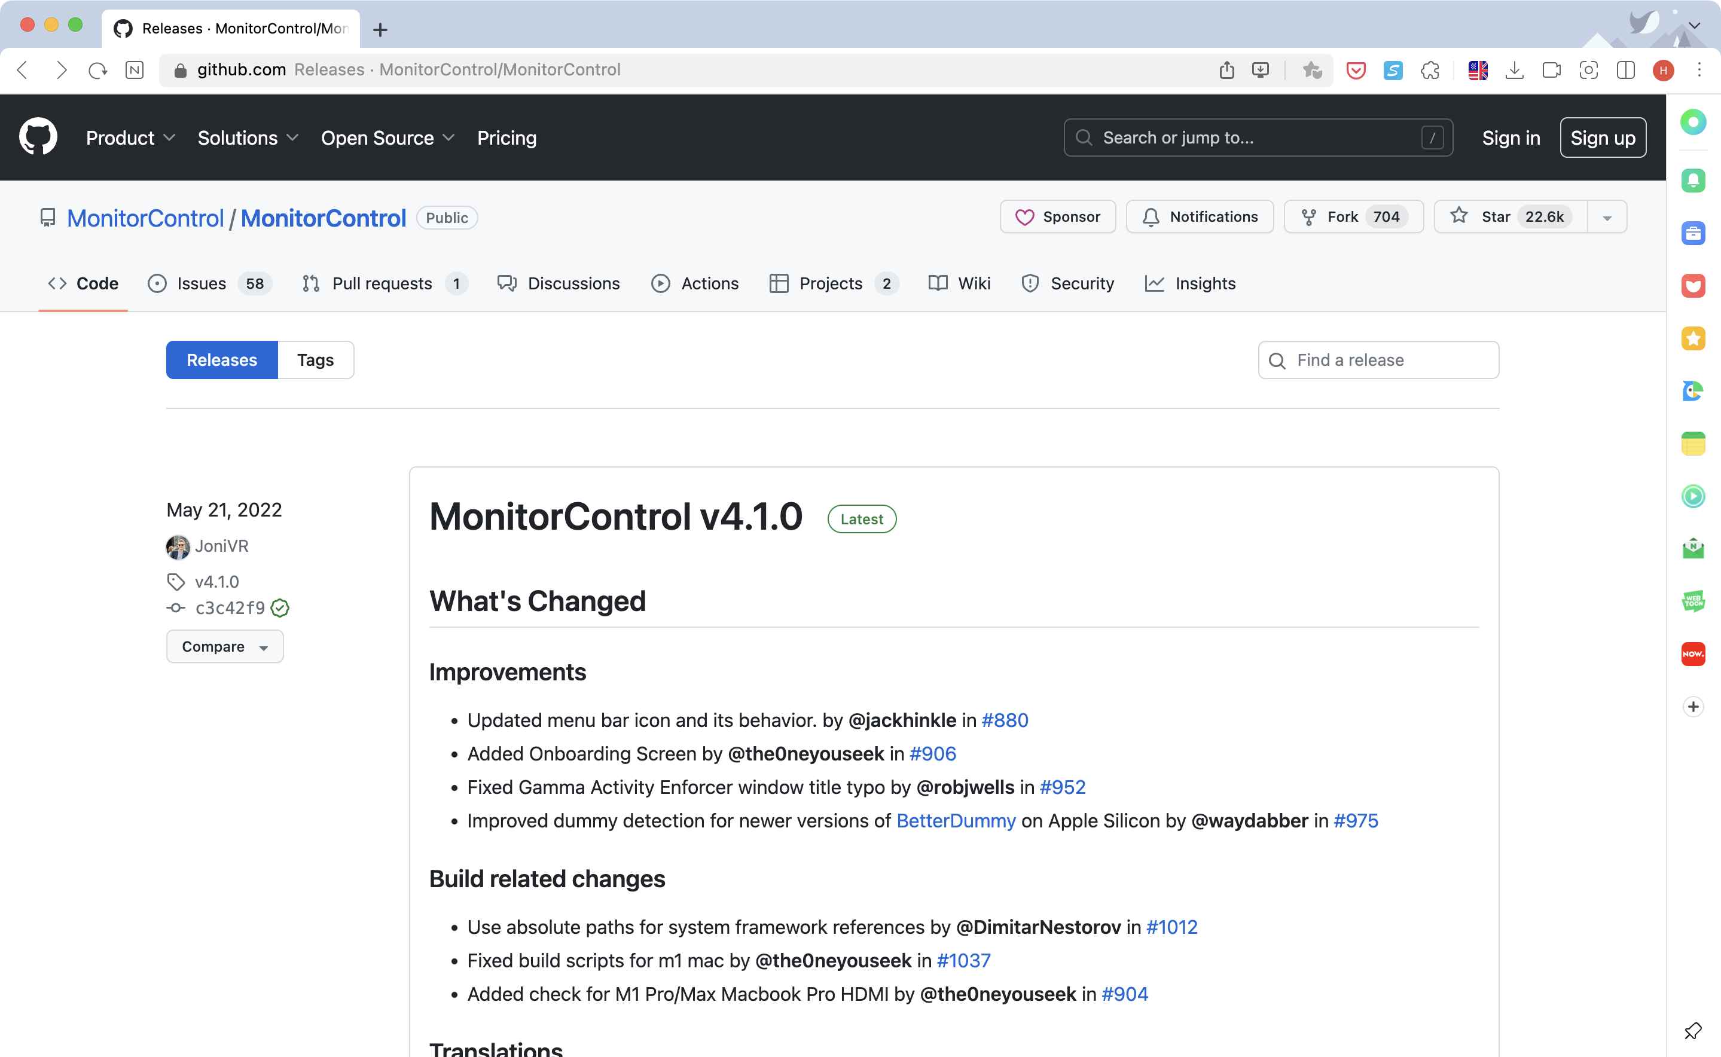Viewport: 1721px width, 1057px height.
Task: Toggle the sidebar panel layout icon
Action: pos(1625,70)
